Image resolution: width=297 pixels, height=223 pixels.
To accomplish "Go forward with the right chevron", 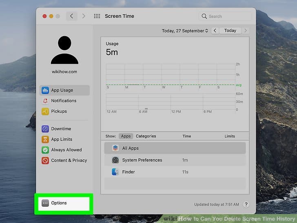I will (84, 16).
